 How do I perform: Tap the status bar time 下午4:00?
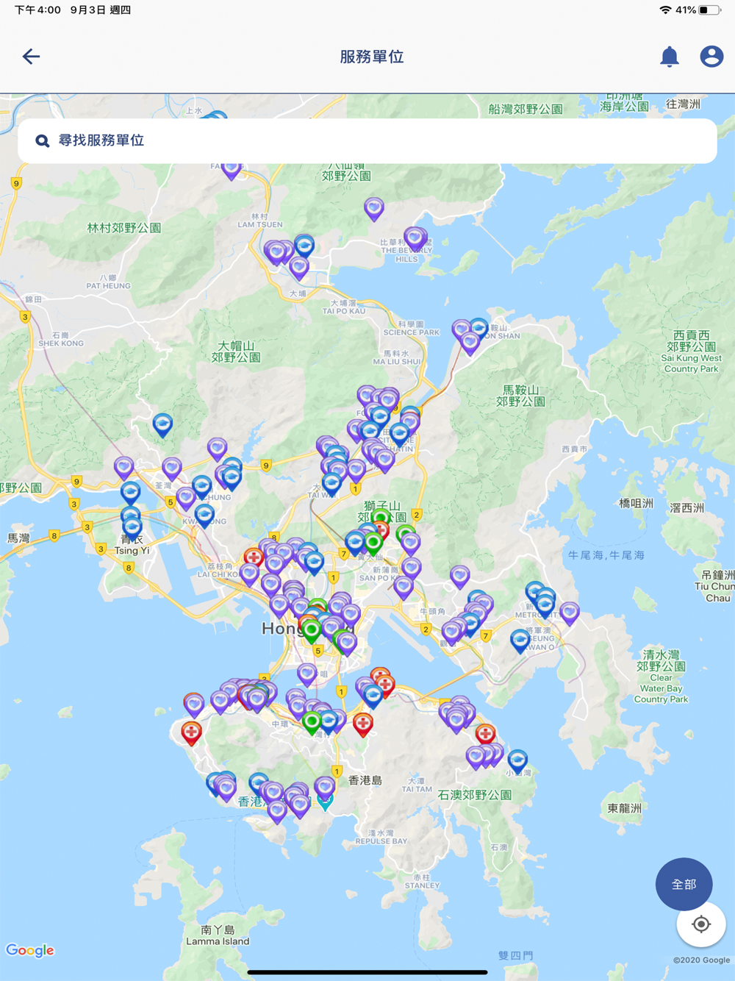(x=37, y=10)
